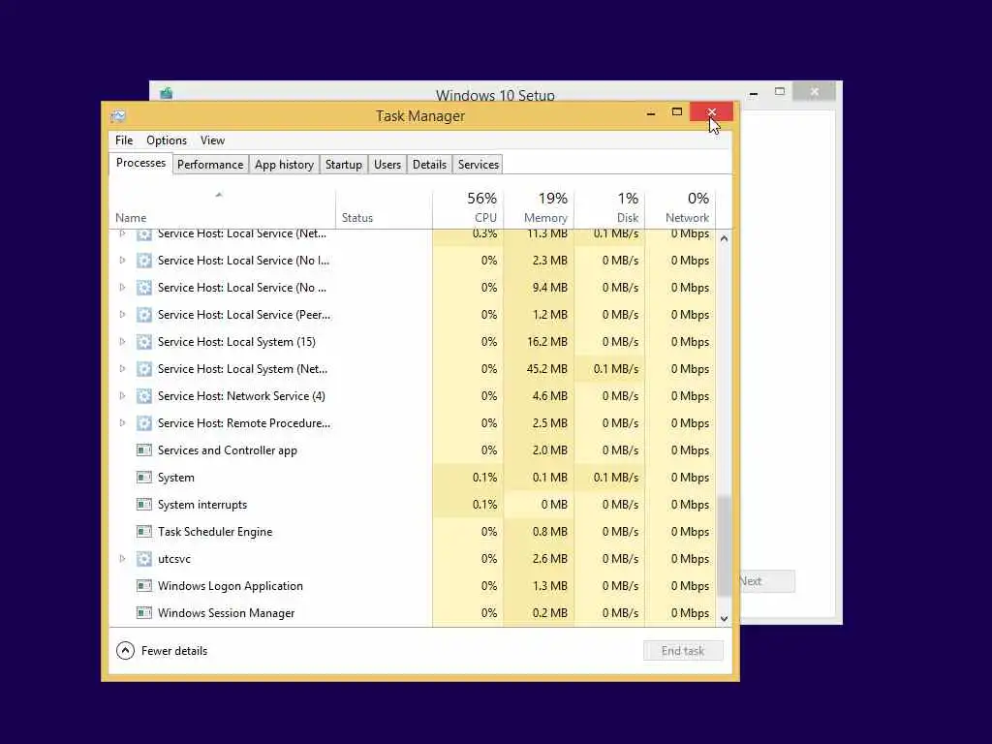
Task: Sort processes by CPU column
Action: (x=468, y=207)
